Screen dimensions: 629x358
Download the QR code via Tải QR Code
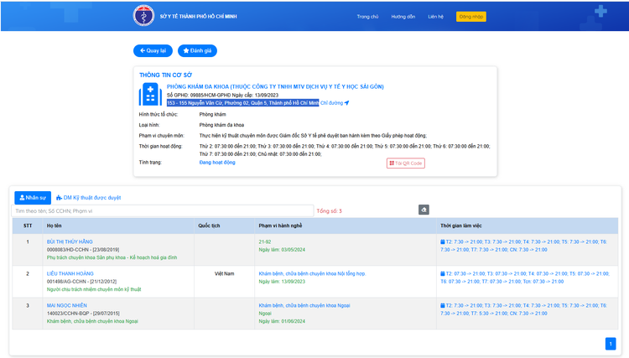[x=406, y=163]
